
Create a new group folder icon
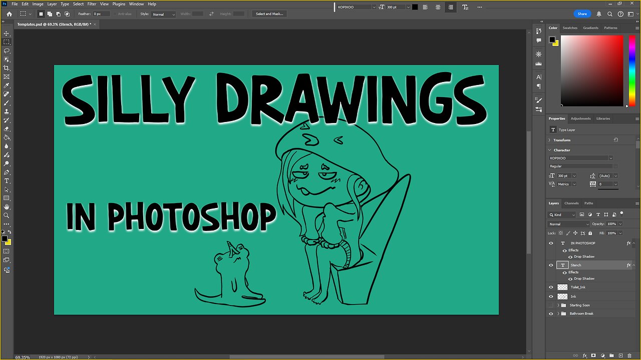[x=611, y=355]
